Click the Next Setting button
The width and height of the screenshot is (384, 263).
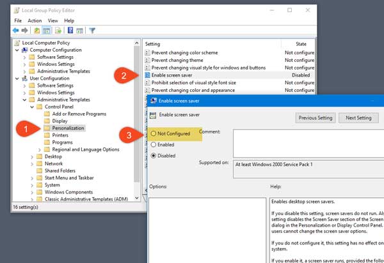tap(358, 118)
